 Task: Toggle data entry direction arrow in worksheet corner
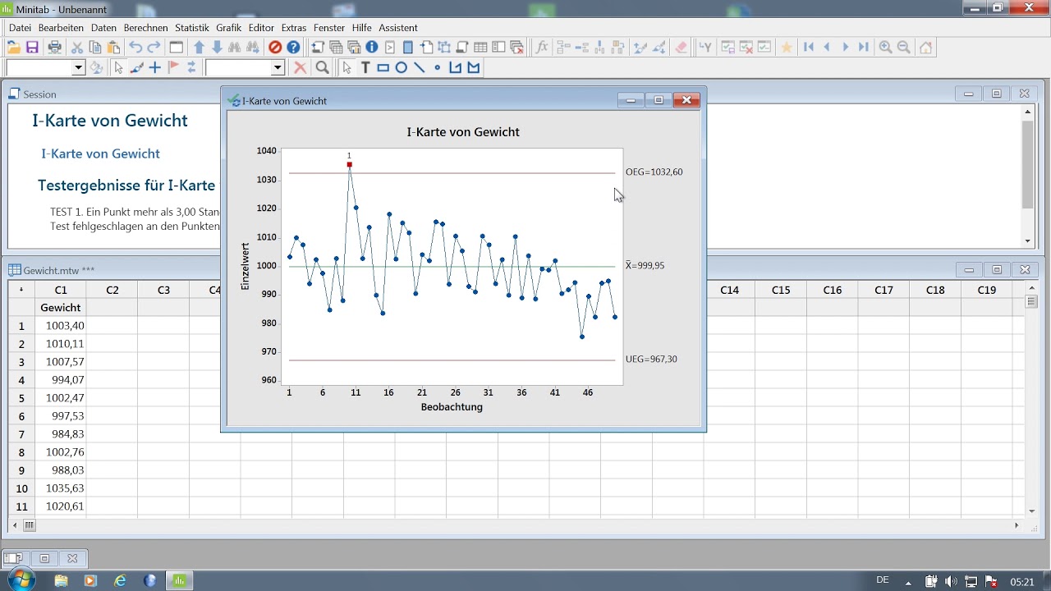point(21,290)
